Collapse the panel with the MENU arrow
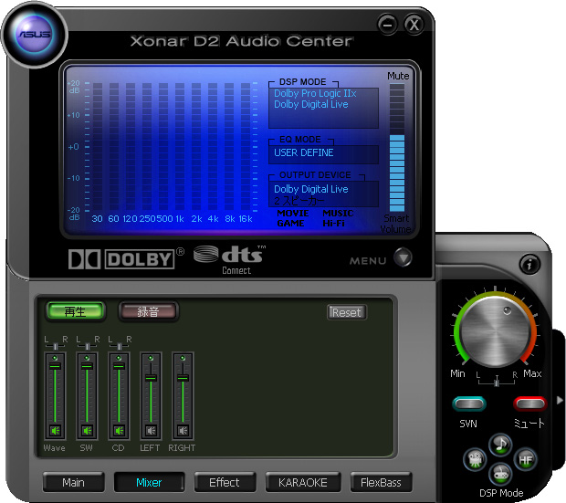This screenshot has height=503, width=566. coord(403,259)
